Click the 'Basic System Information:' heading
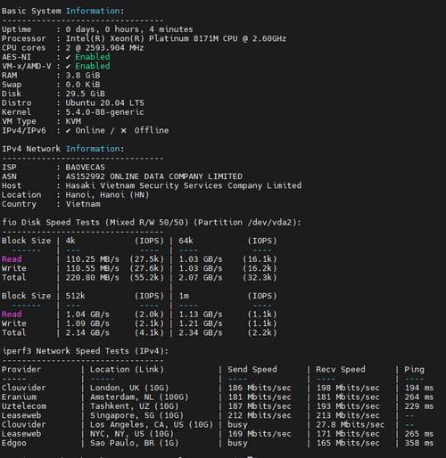 (62, 11)
